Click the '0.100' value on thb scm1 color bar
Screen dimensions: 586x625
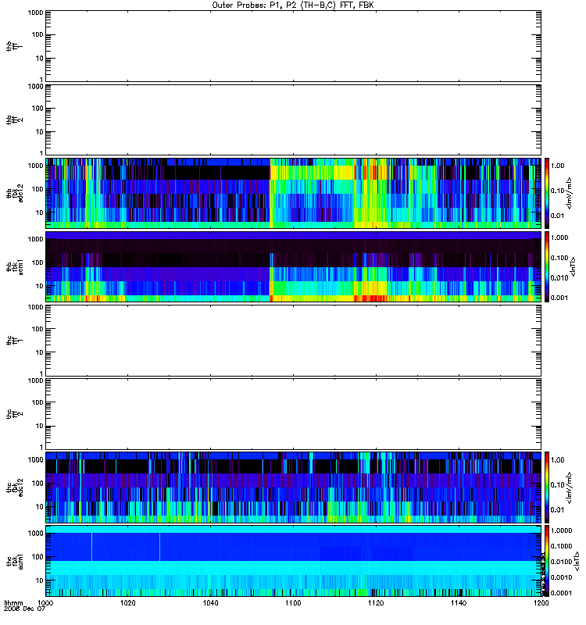(559, 258)
